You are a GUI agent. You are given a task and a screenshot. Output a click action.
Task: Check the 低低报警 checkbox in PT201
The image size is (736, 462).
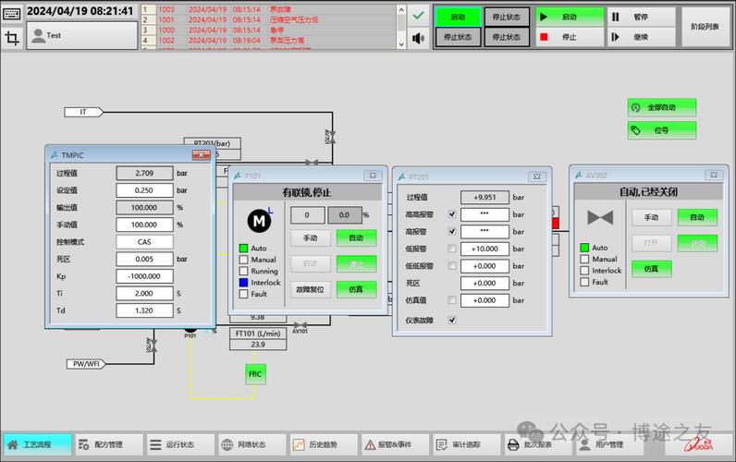(x=452, y=265)
